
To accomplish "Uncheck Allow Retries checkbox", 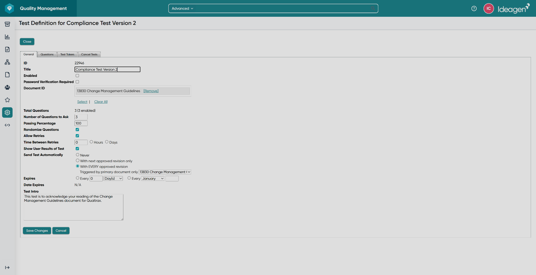I will click(x=77, y=136).
